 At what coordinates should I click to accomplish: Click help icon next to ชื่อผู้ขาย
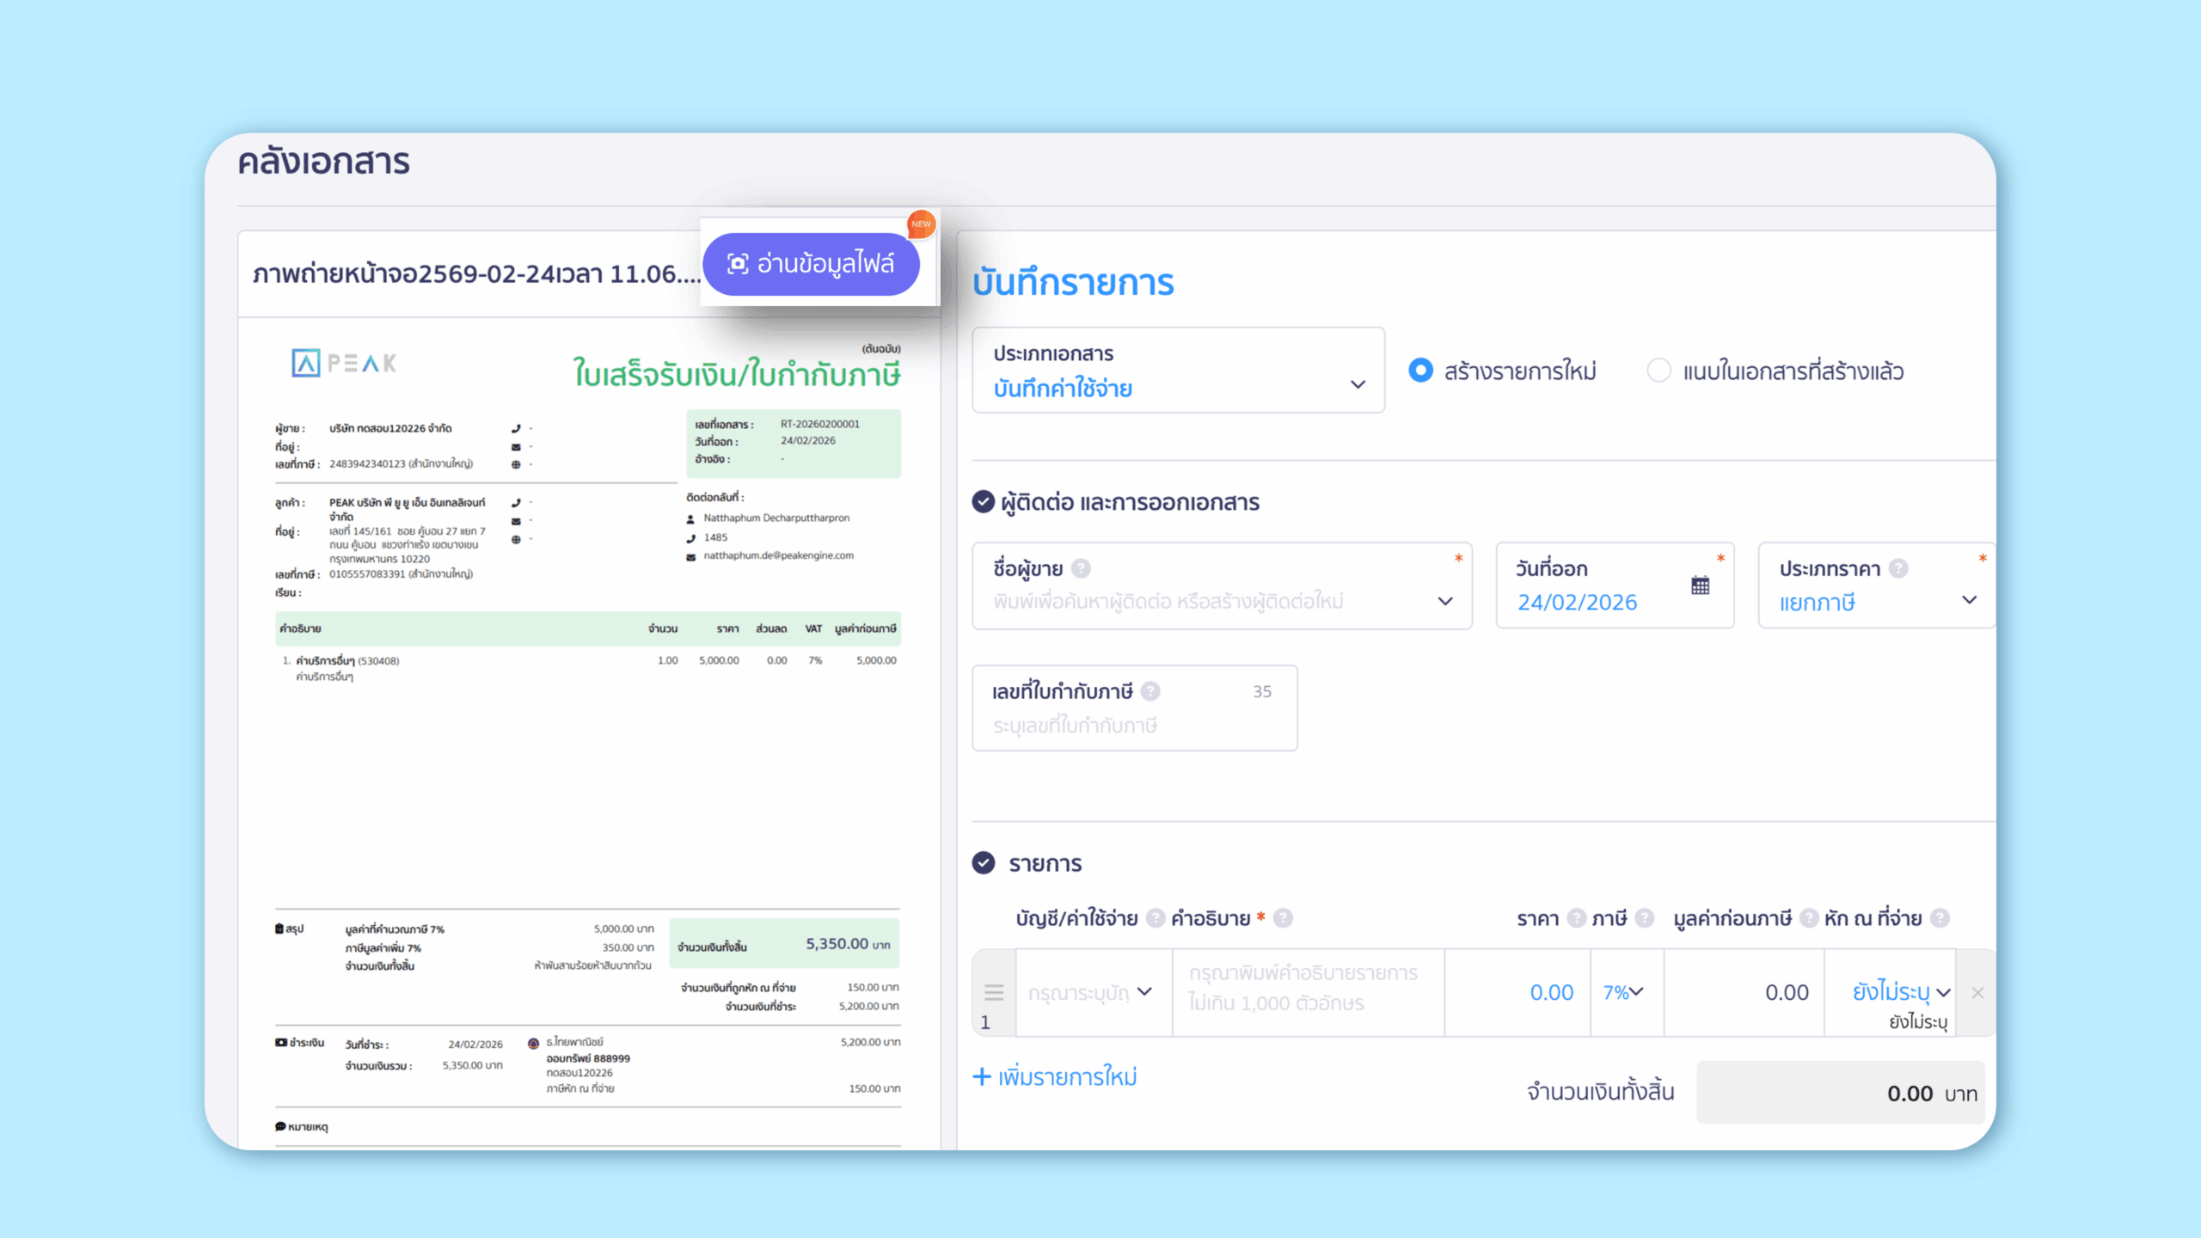[x=1082, y=568]
